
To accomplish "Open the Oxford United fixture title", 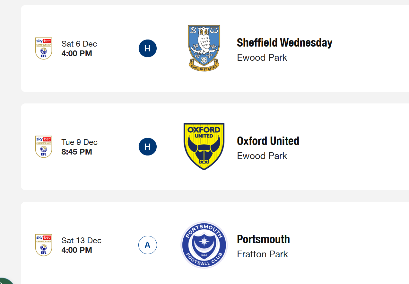I will [x=268, y=141].
